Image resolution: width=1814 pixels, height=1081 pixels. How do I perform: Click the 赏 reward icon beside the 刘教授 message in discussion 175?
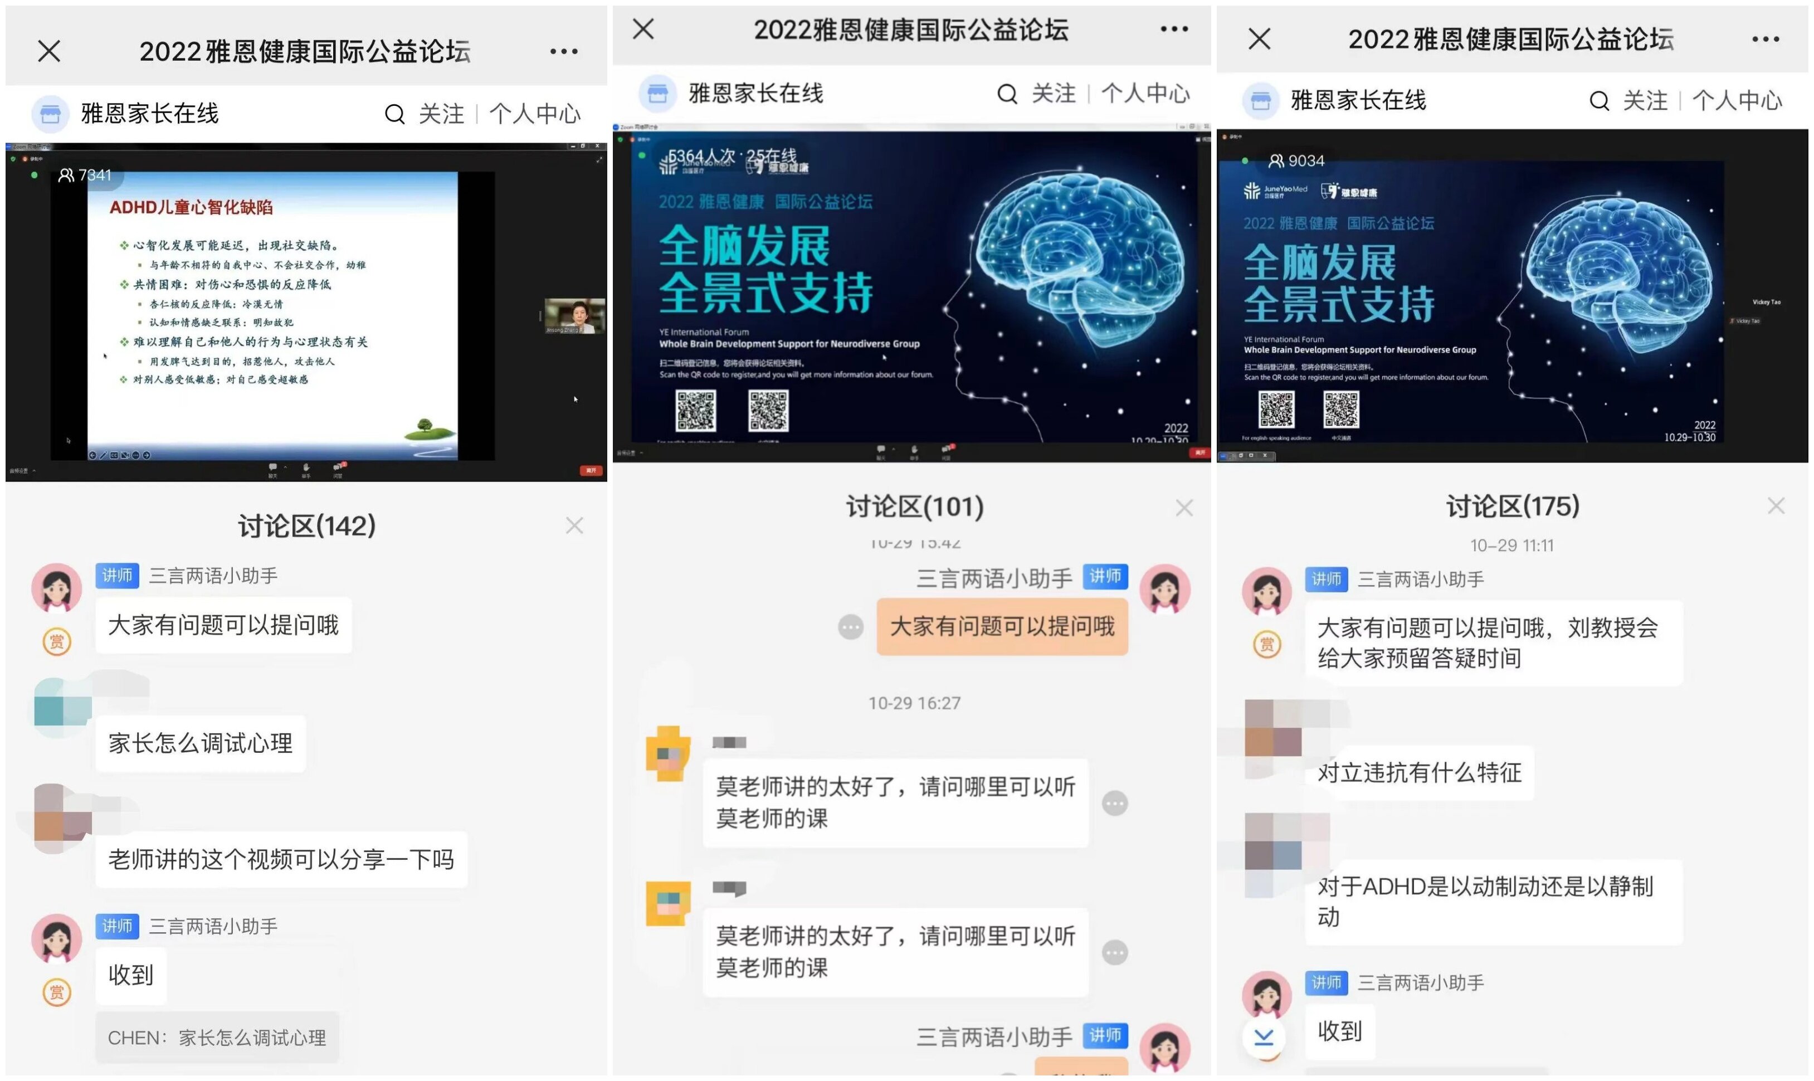pos(1267,645)
